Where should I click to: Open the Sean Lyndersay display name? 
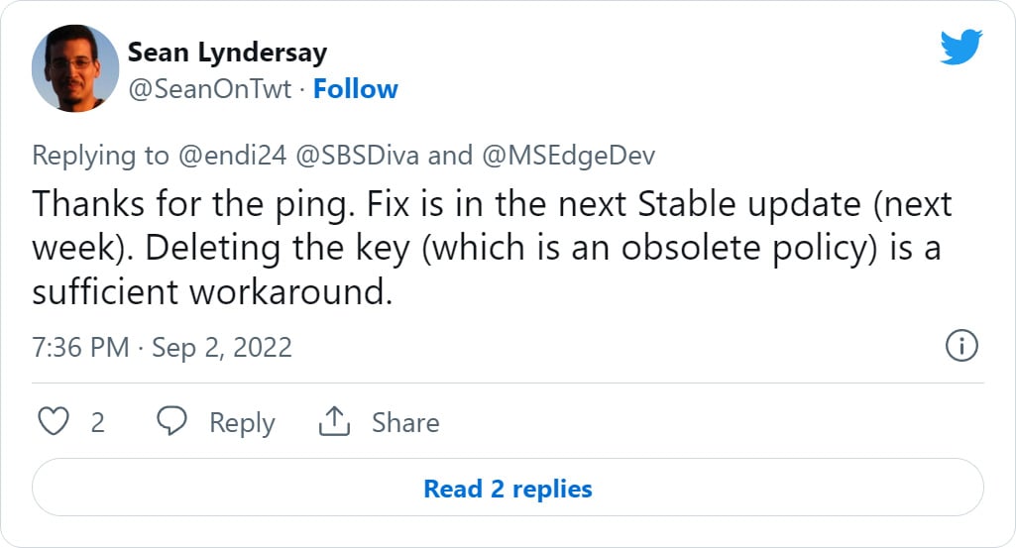[x=227, y=53]
